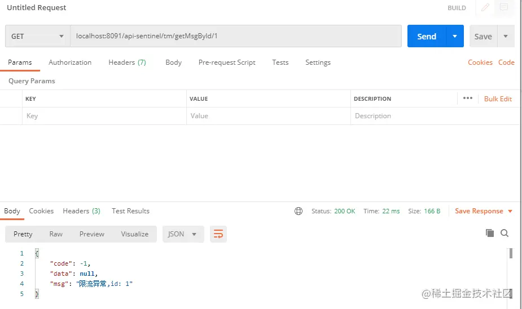Open search in response with magnifier icon
Image resolution: width=522 pixels, height=309 pixels.
[x=505, y=233]
